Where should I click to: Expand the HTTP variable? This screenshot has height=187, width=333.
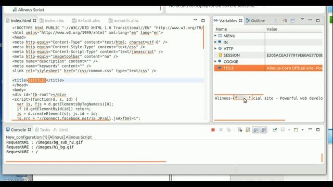click(215, 48)
